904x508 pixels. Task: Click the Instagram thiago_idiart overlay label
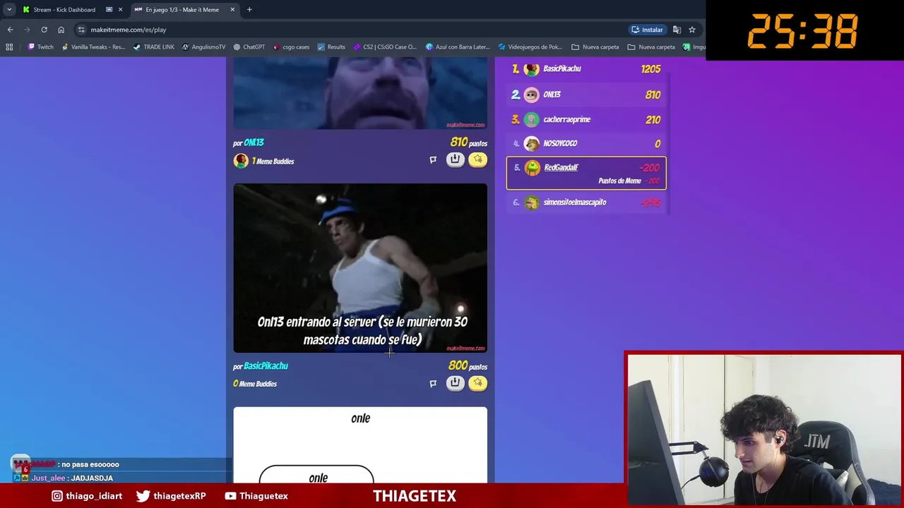(x=88, y=496)
